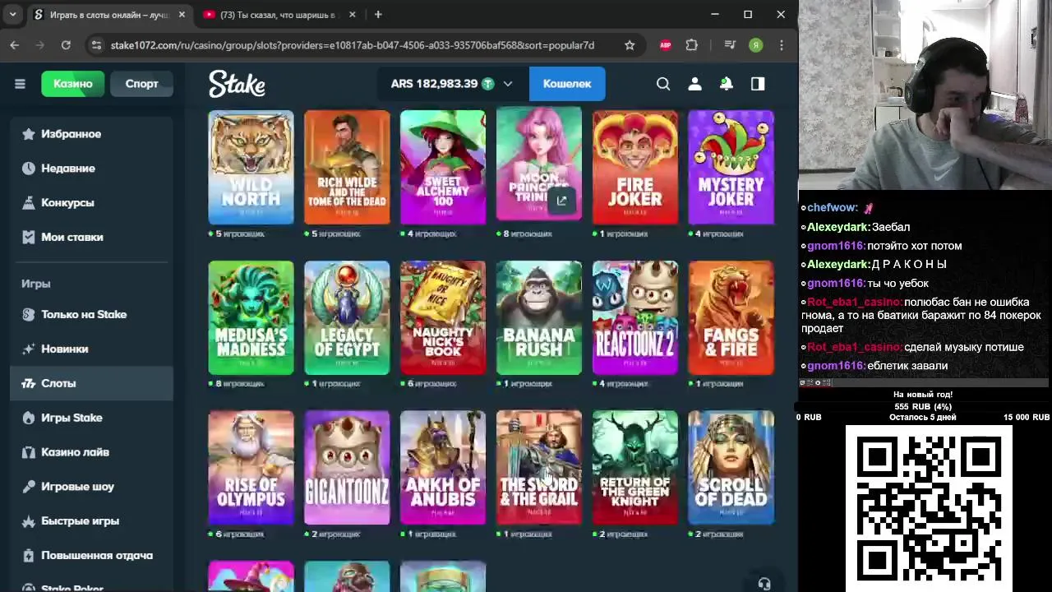Open Игры Stake in the sidebar
The image size is (1052, 592).
pyautogui.click(x=91, y=419)
